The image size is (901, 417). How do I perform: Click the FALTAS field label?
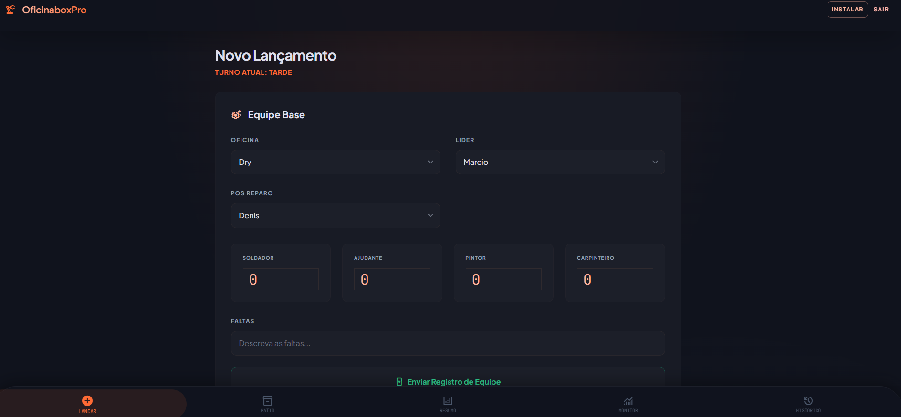[x=242, y=321]
